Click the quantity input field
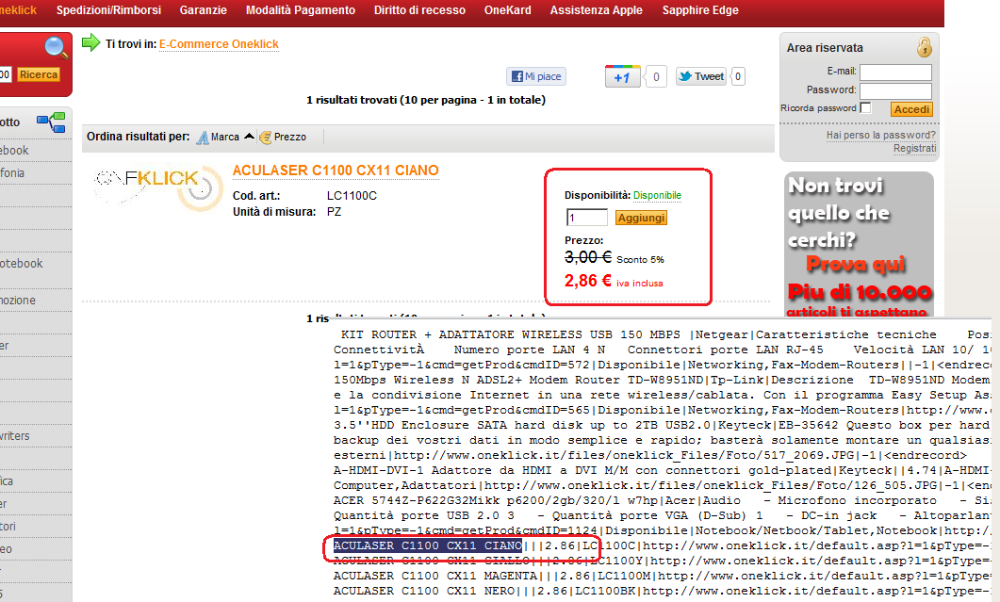The image size is (1000, 602). point(587,218)
